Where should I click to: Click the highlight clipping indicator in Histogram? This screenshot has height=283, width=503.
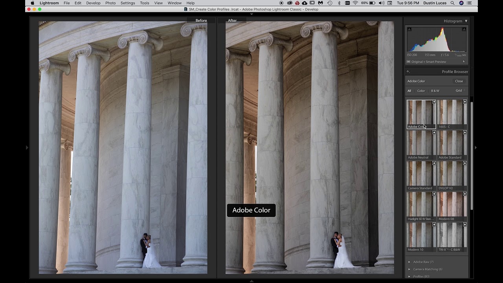pyautogui.click(x=464, y=29)
